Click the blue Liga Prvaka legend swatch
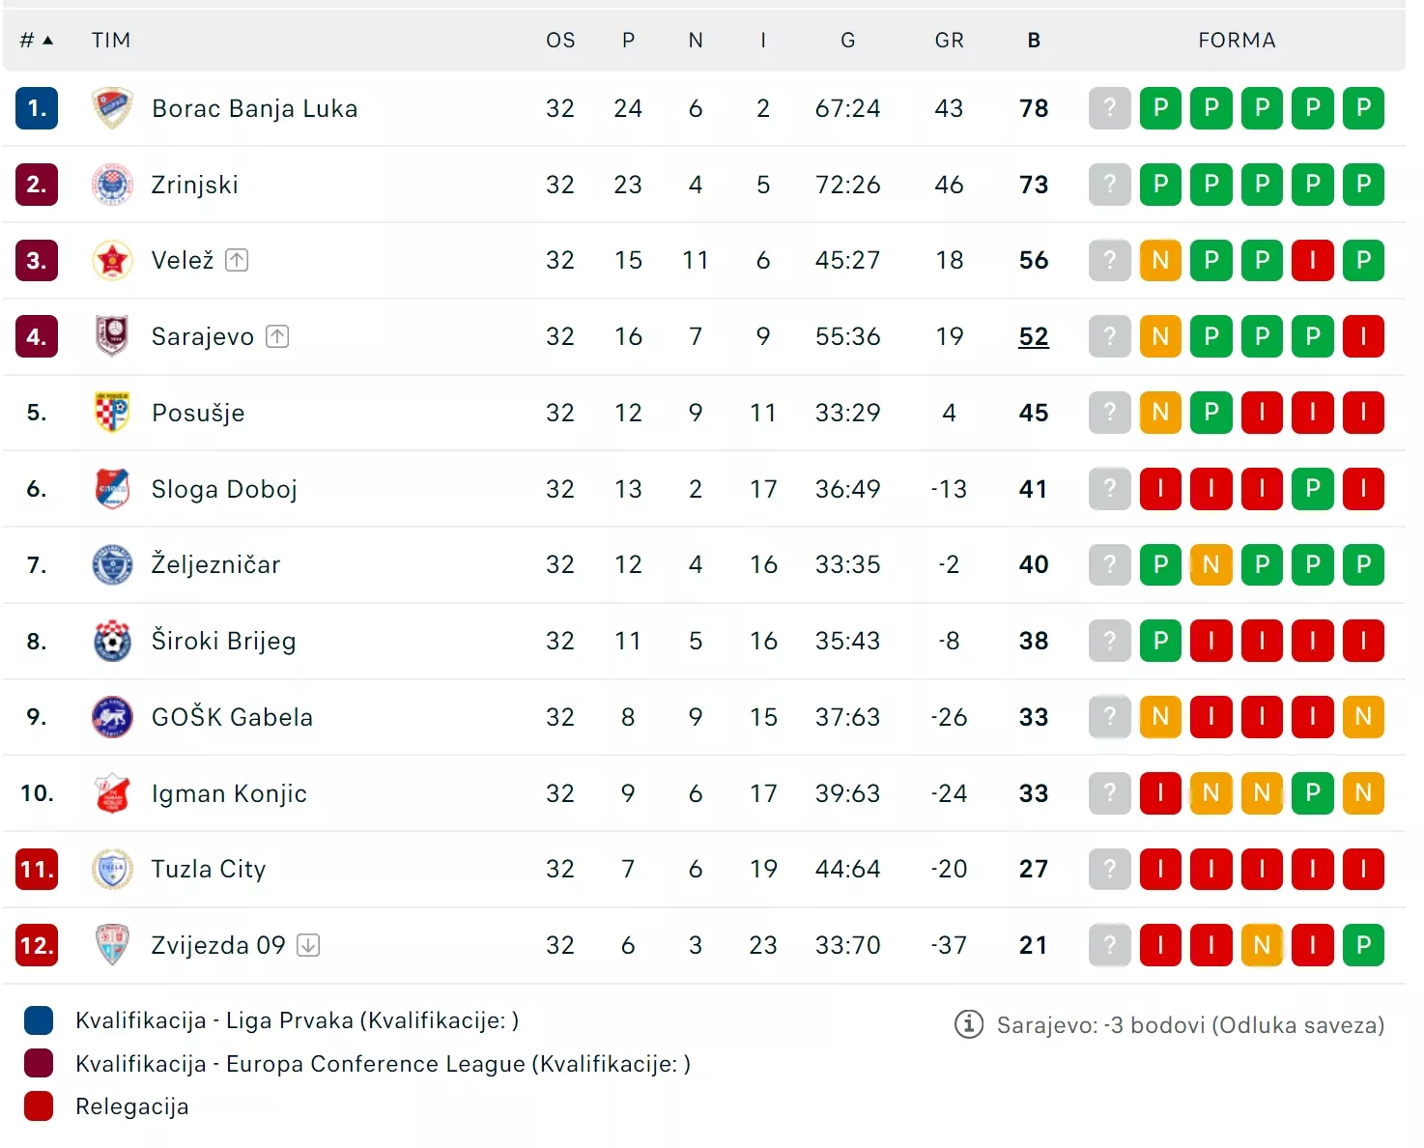1424x1148 pixels. point(39,1020)
